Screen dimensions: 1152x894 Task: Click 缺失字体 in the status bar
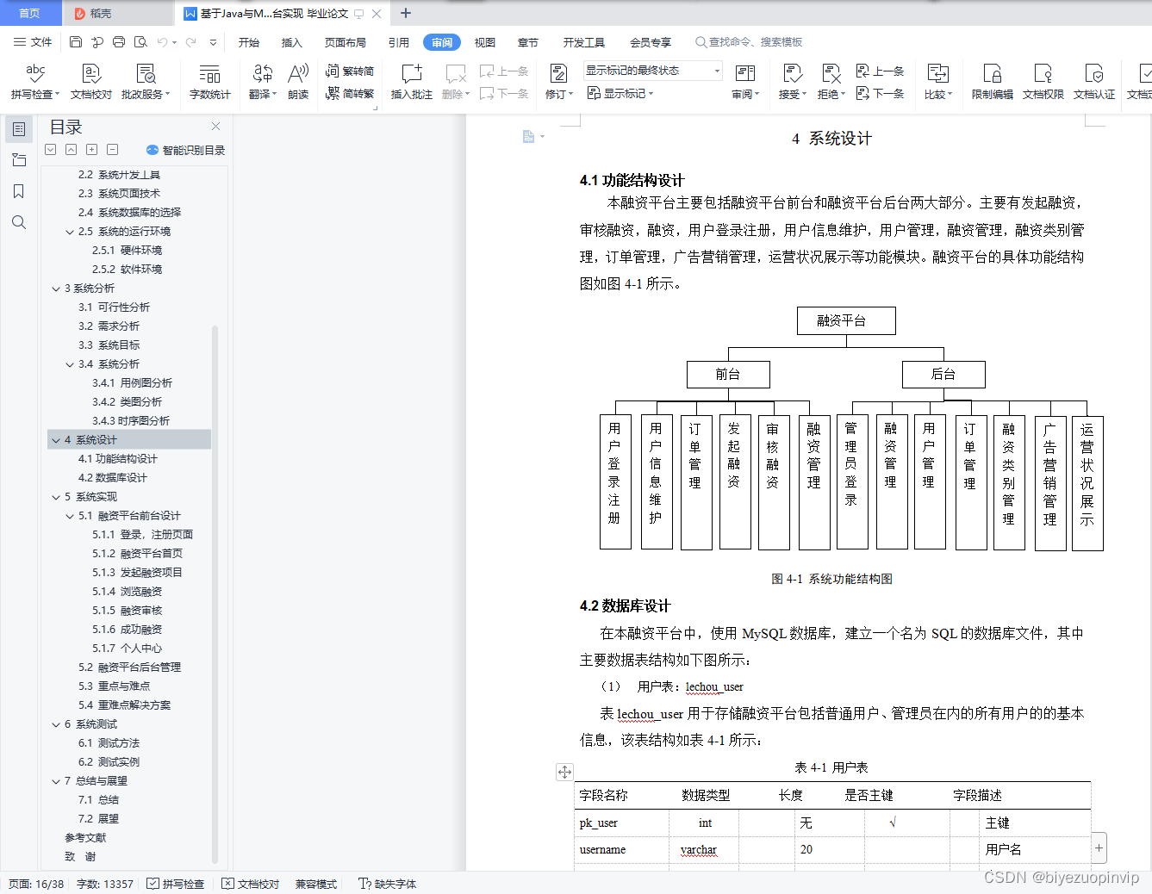click(x=388, y=884)
